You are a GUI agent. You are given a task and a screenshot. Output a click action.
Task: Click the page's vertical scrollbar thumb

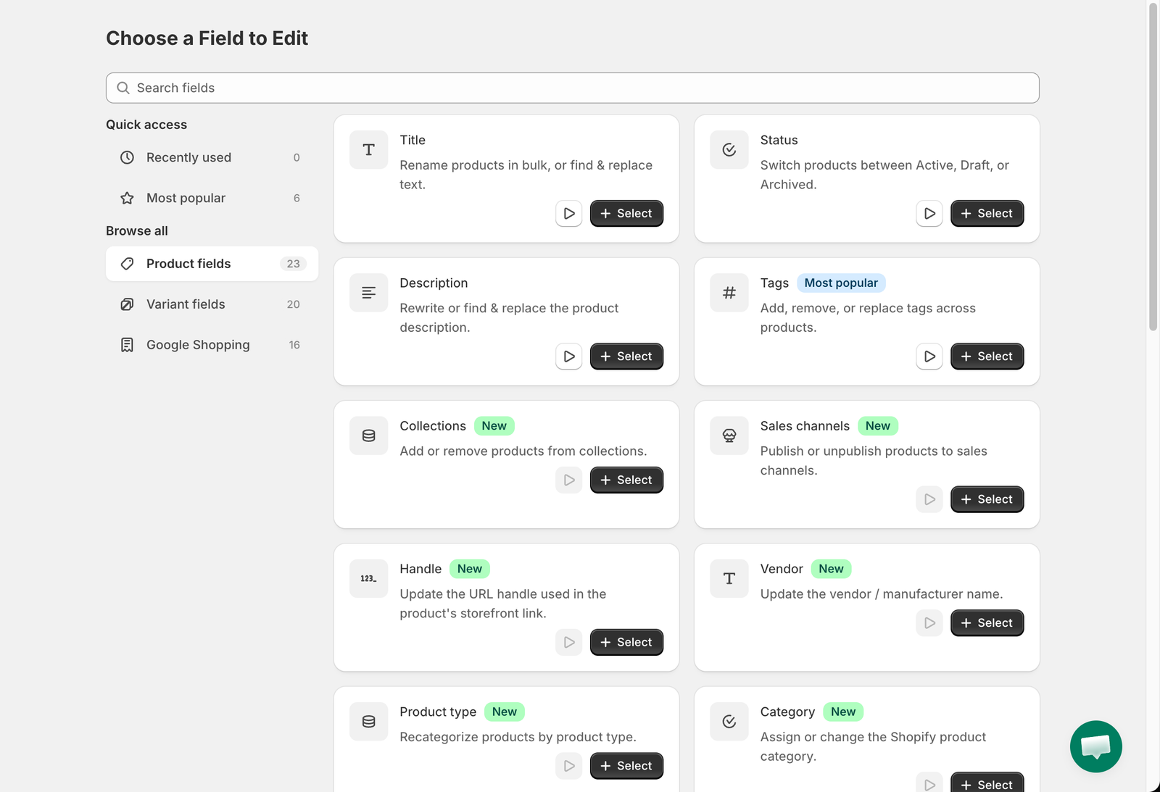click(x=1153, y=167)
